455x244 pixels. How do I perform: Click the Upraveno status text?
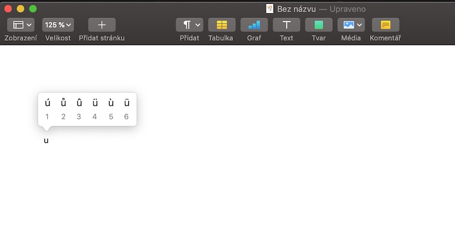click(347, 9)
